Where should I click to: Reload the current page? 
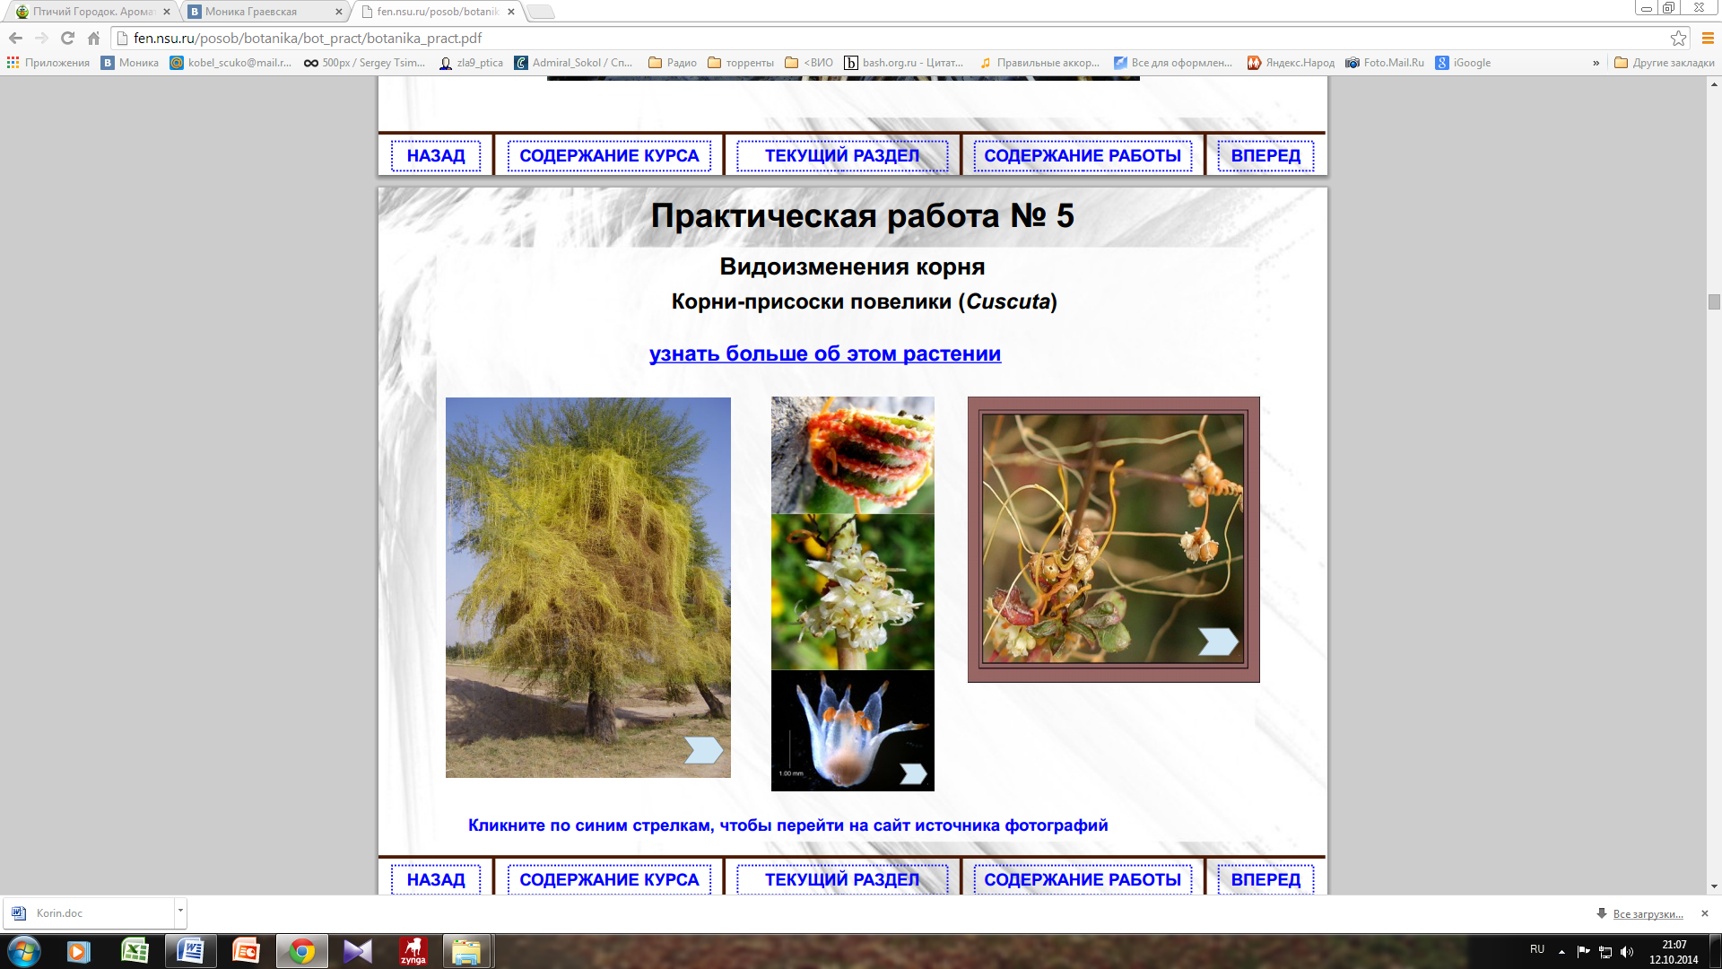click(x=67, y=38)
